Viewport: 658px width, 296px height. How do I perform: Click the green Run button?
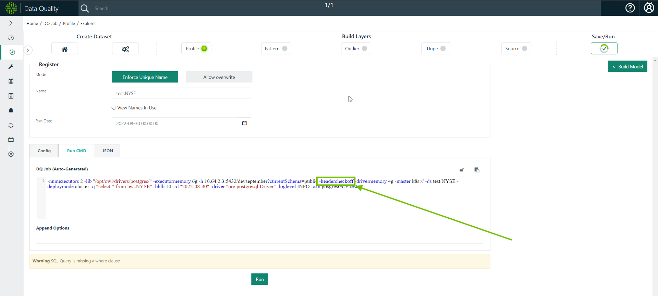click(x=259, y=279)
